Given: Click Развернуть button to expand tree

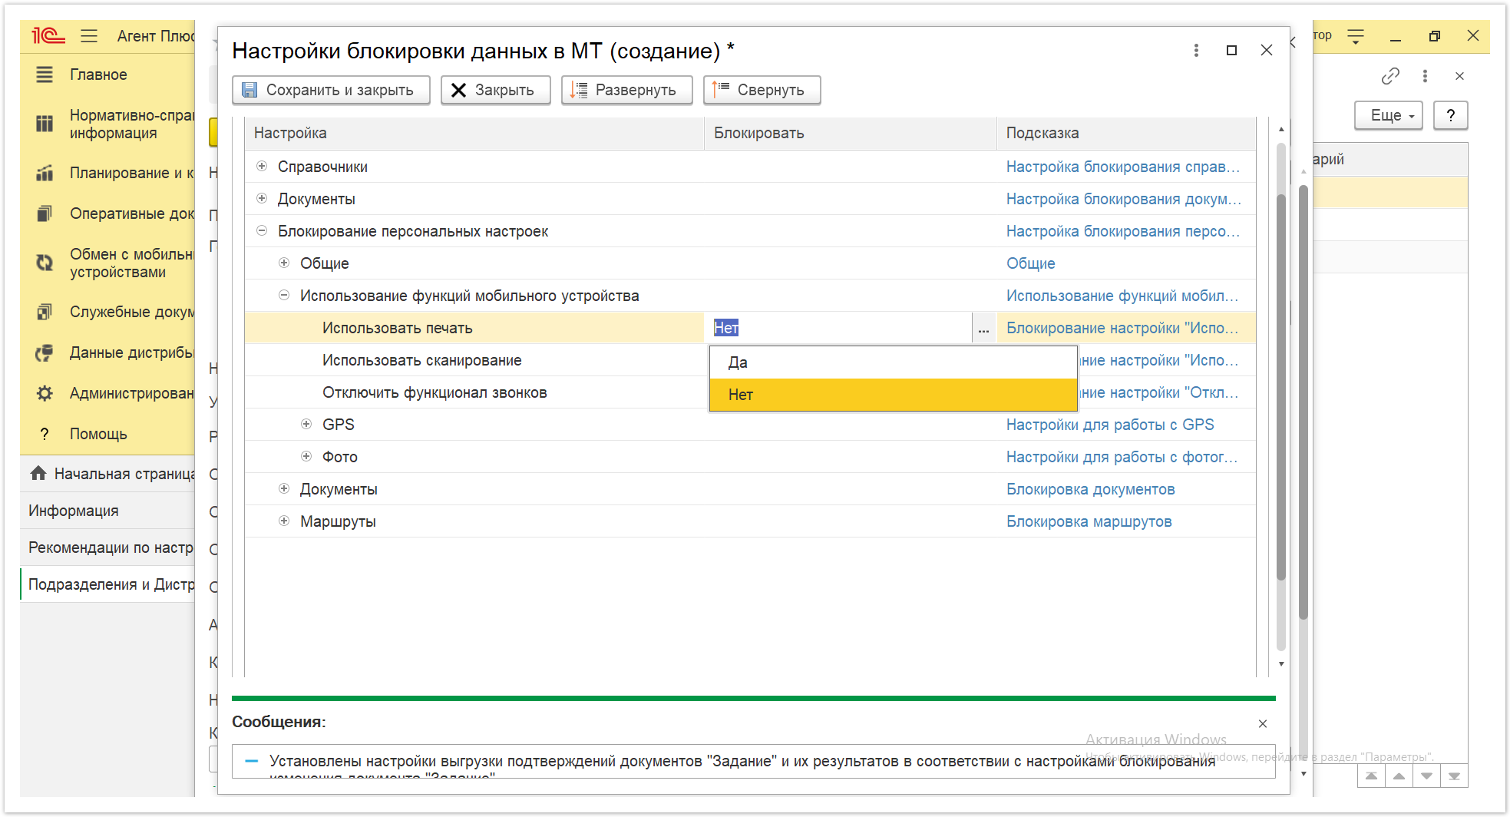Looking at the screenshot, I should coord(626,90).
